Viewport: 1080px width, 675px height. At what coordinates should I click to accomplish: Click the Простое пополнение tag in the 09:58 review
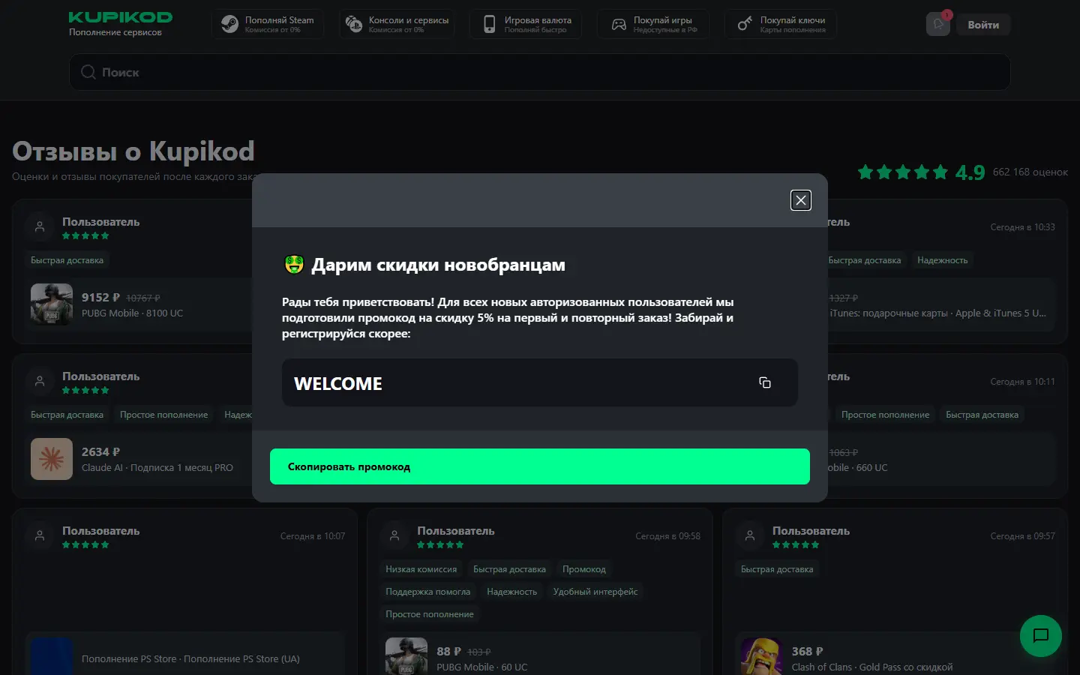click(x=430, y=614)
